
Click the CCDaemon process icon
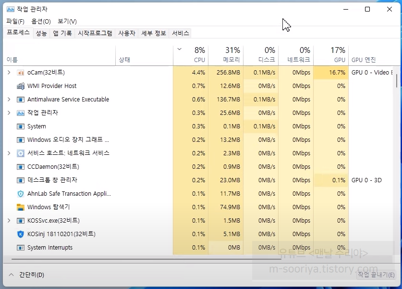(x=20, y=167)
